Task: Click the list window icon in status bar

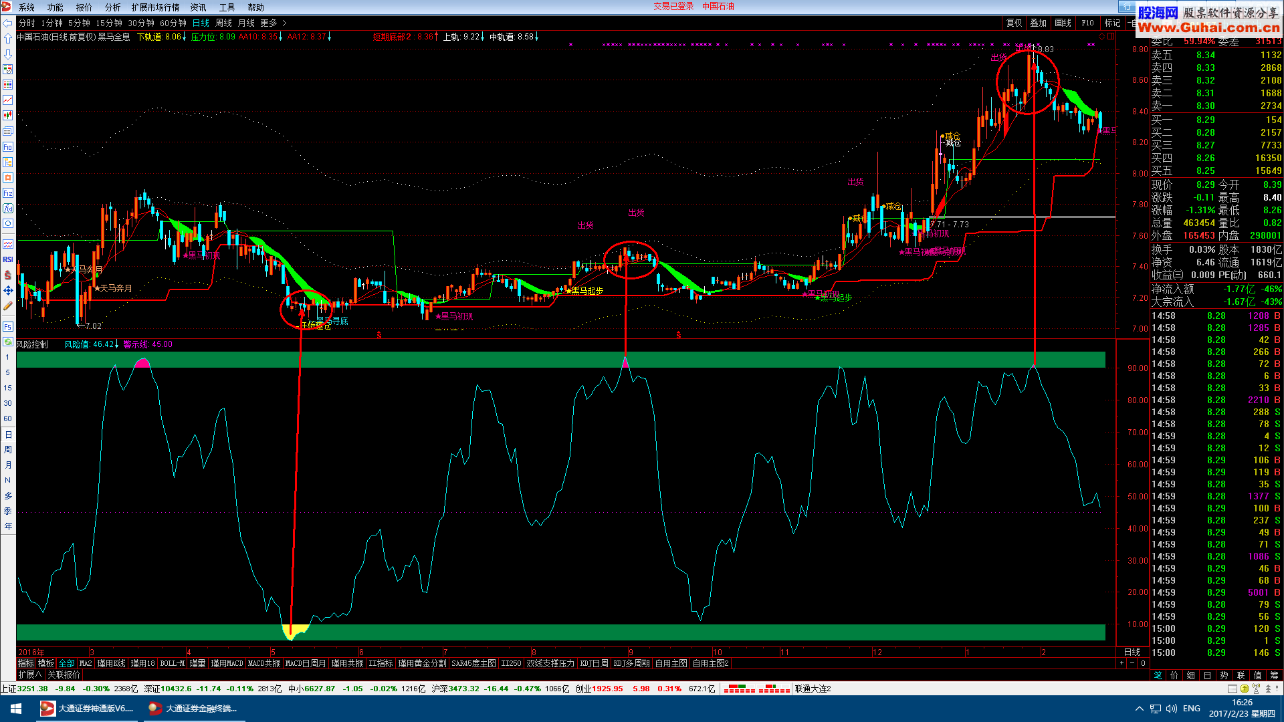Action: click(x=1232, y=689)
